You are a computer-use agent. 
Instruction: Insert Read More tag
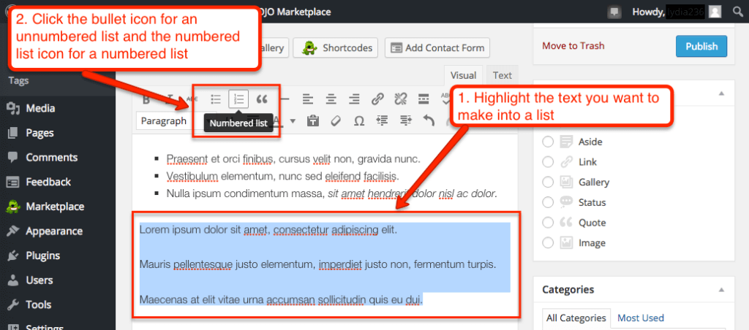tap(424, 99)
